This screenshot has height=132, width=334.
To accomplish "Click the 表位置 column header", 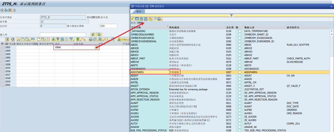I will point(230,28).
